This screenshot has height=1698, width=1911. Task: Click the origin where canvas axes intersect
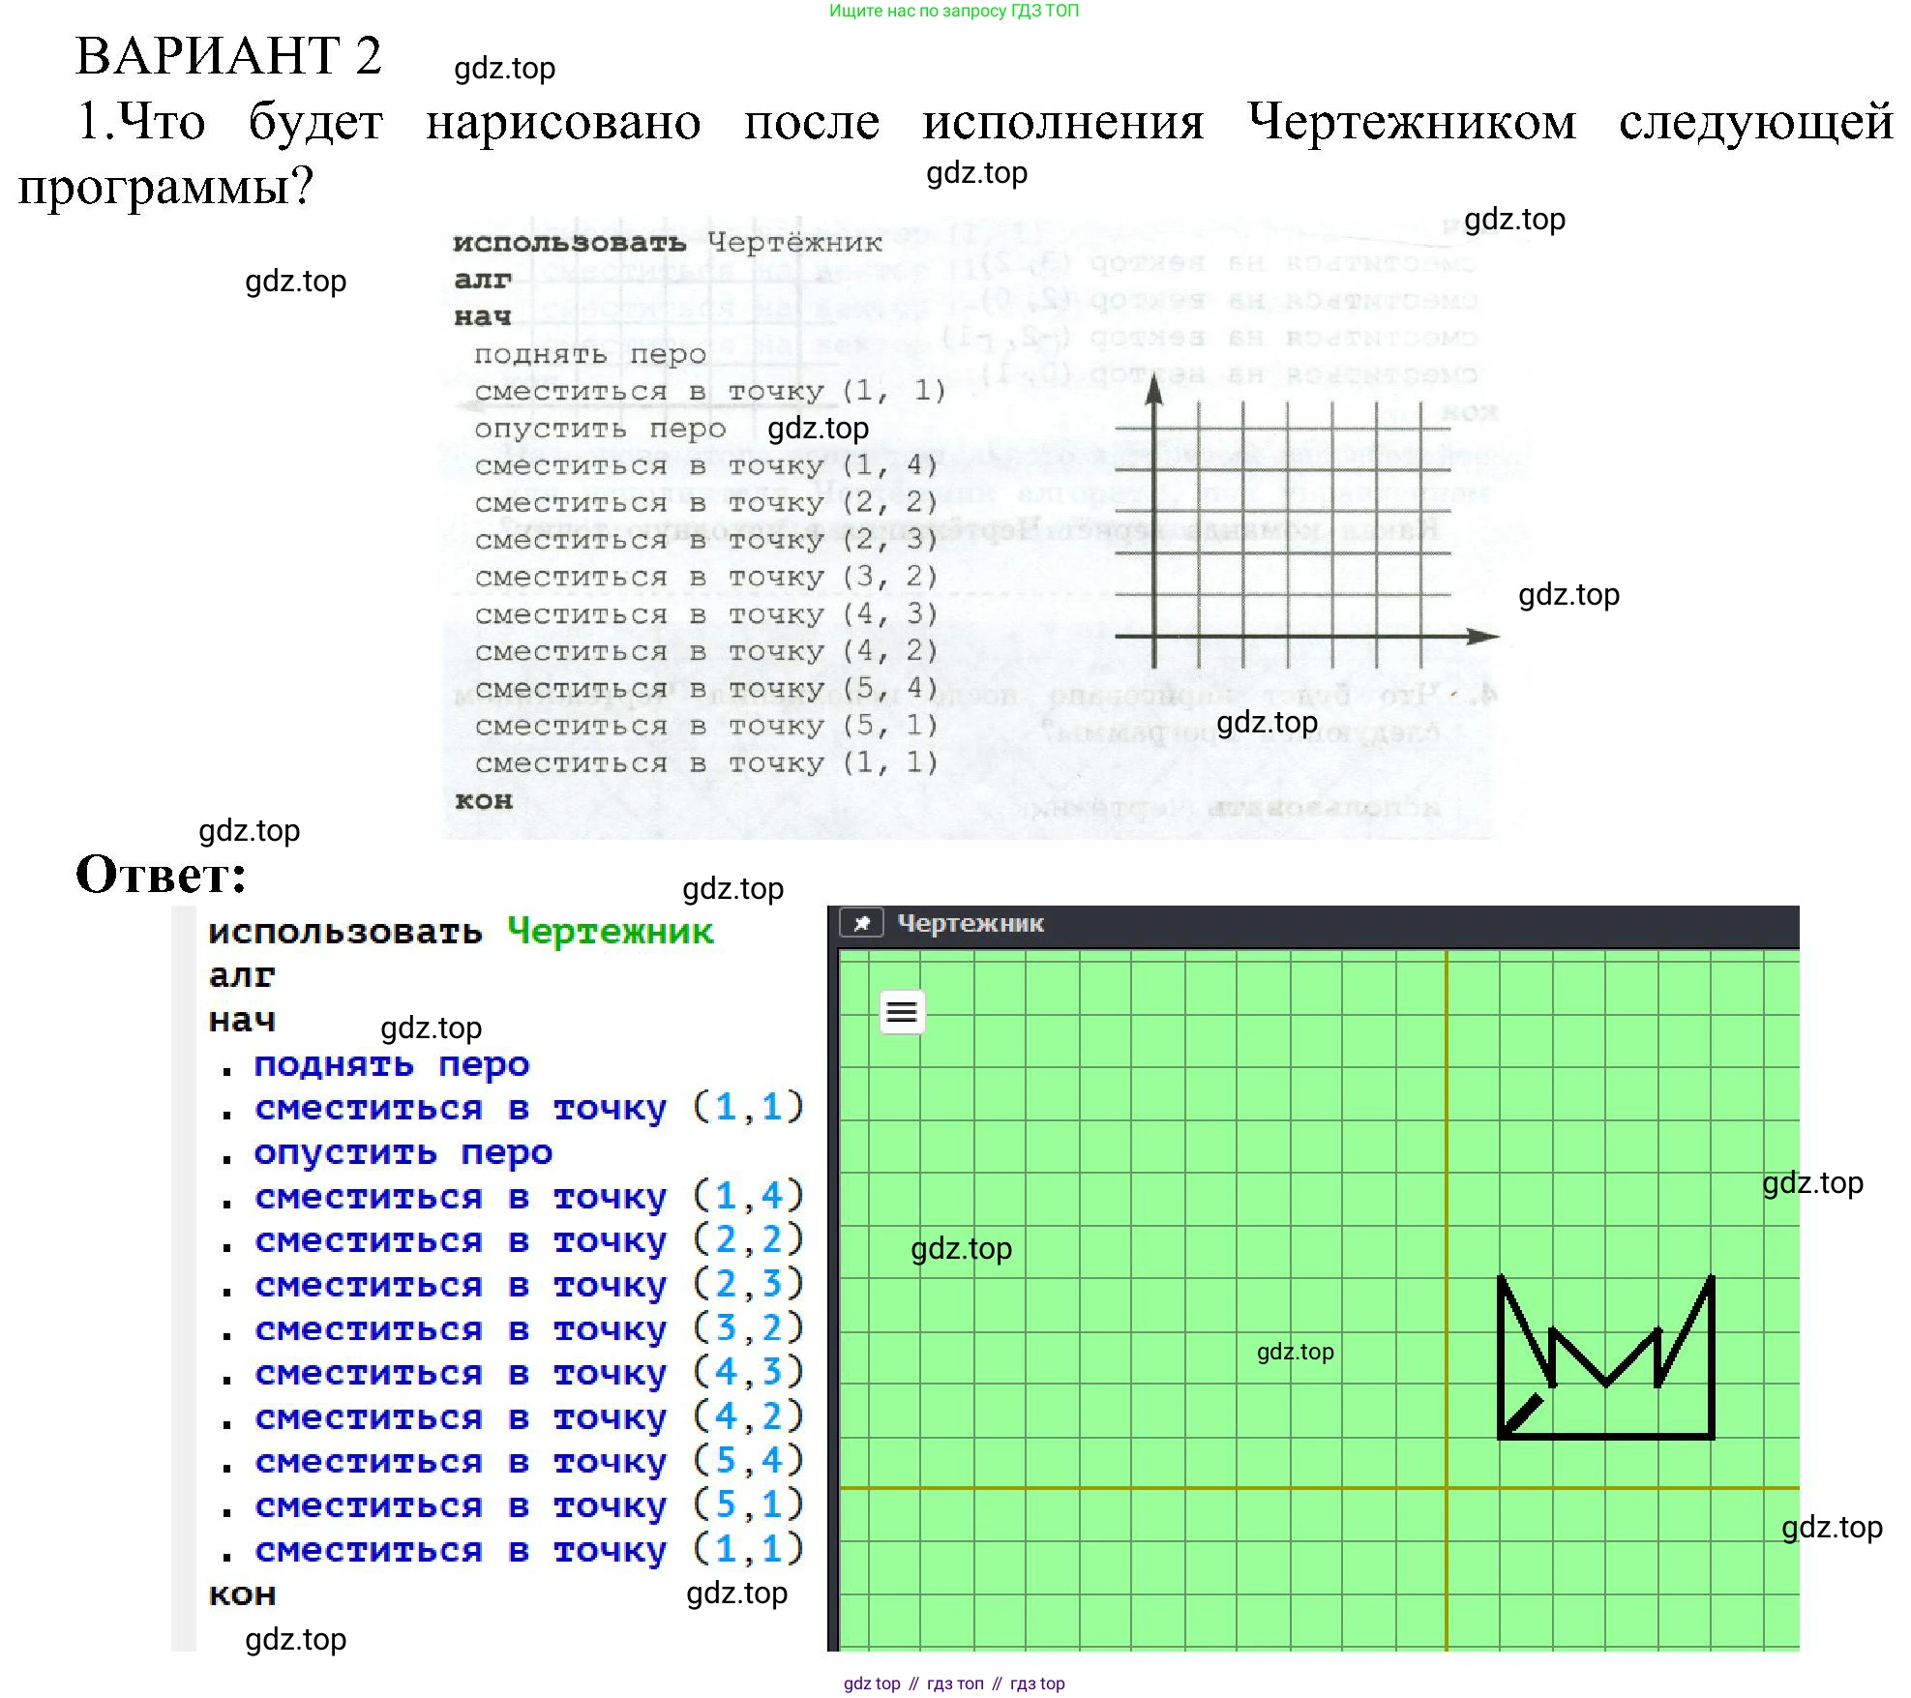(x=1447, y=1488)
